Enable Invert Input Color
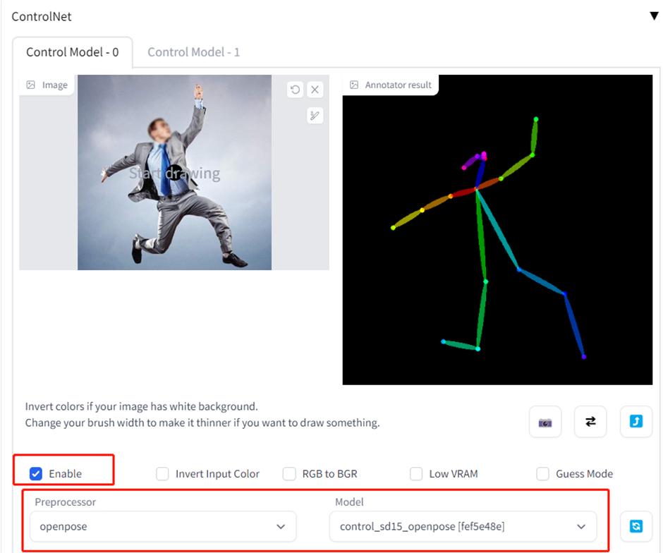 (162, 473)
